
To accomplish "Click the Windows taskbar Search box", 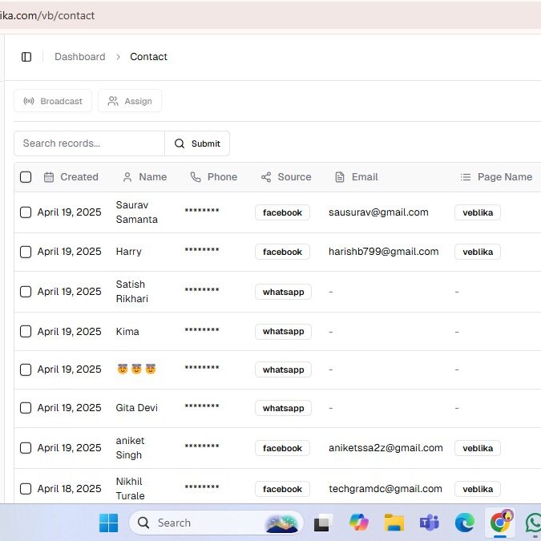I will 216,523.
